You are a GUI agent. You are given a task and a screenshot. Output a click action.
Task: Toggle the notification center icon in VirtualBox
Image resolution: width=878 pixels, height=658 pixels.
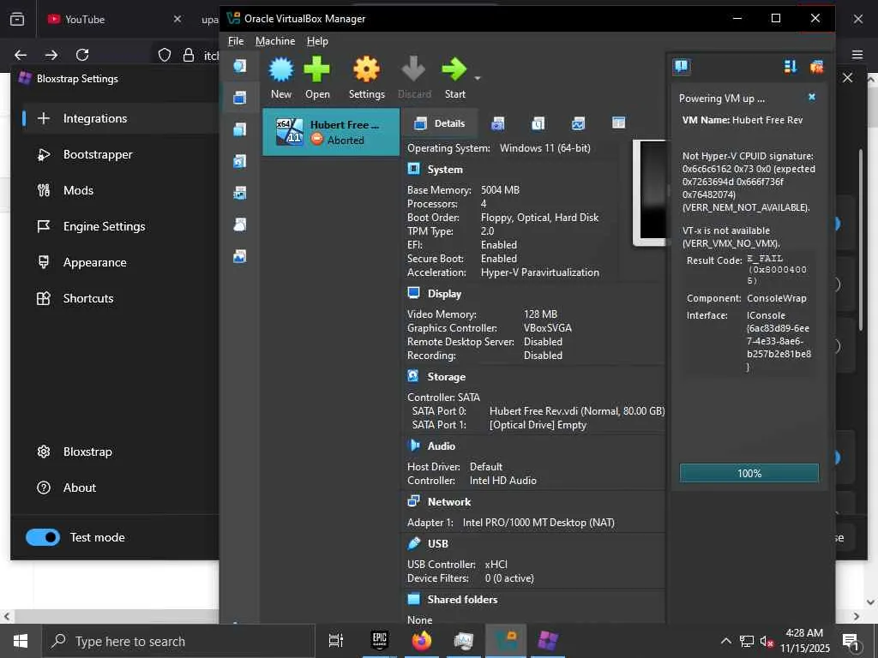coord(682,67)
